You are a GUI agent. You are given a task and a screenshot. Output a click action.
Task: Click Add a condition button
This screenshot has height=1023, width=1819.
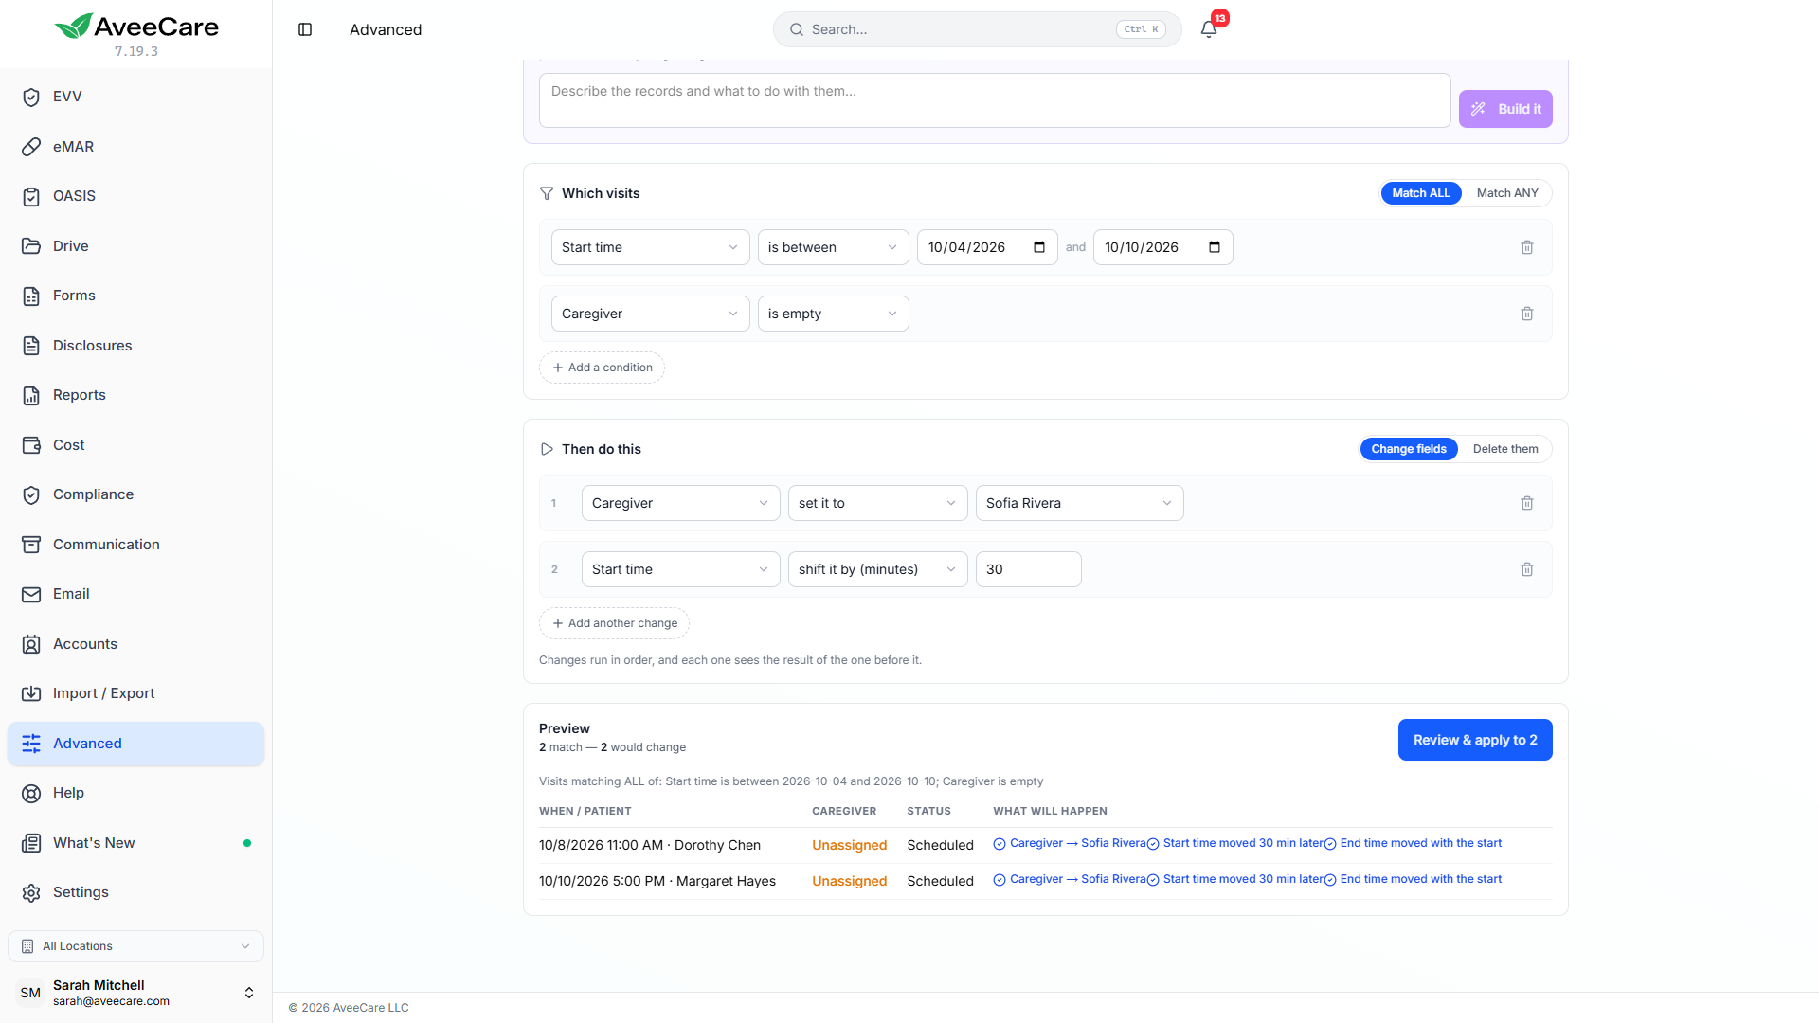click(603, 368)
